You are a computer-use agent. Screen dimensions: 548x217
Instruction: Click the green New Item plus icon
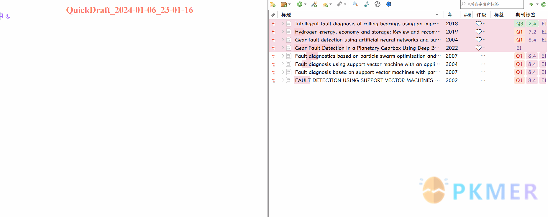(300, 4)
